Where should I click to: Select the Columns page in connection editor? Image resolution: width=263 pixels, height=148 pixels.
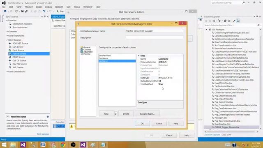87,49
